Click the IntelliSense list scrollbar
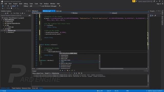 [x=100, y=62]
